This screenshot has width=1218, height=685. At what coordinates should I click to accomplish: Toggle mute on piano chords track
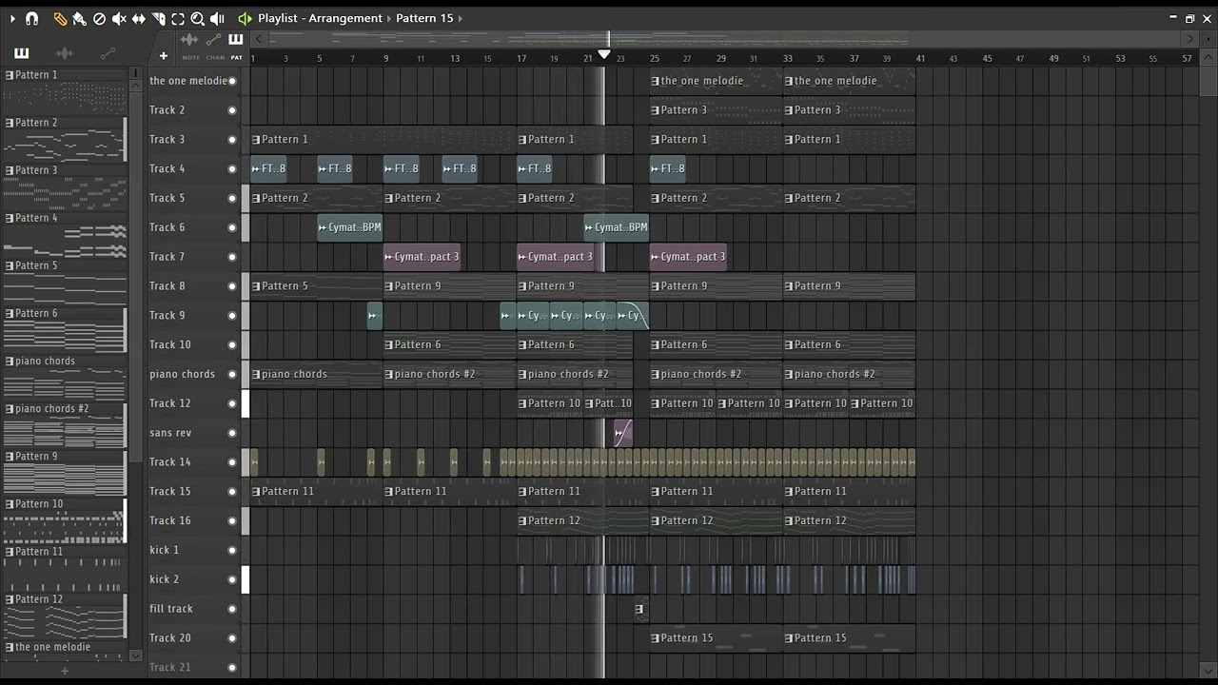pos(232,374)
